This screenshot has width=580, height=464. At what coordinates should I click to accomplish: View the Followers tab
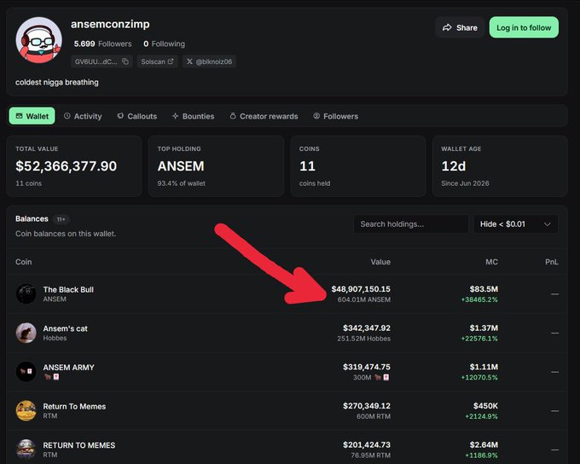pos(335,116)
